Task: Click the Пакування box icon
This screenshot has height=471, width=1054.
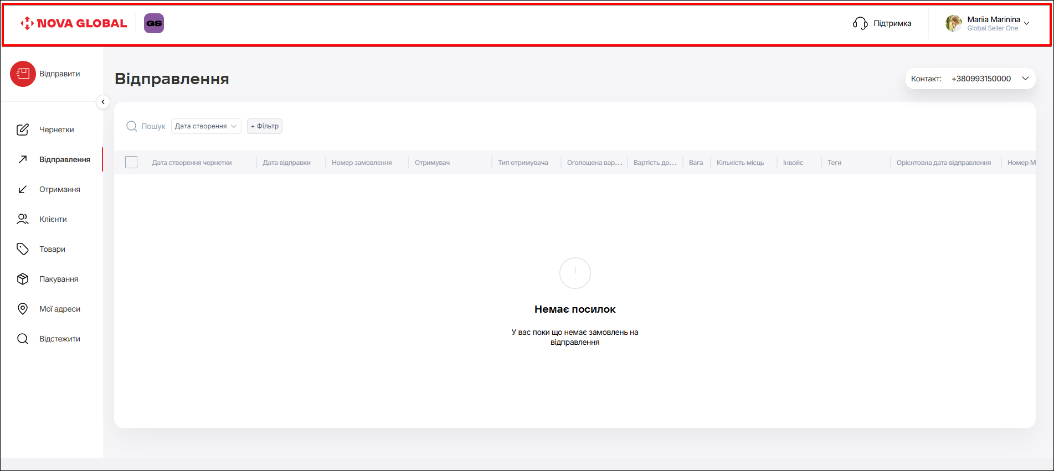Action: click(23, 279)
